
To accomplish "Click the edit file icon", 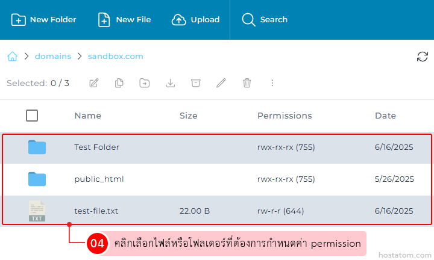I will point(94,83).
